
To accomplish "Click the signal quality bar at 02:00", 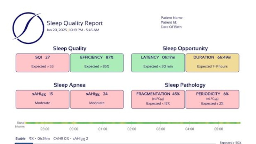I will [131, 123].
